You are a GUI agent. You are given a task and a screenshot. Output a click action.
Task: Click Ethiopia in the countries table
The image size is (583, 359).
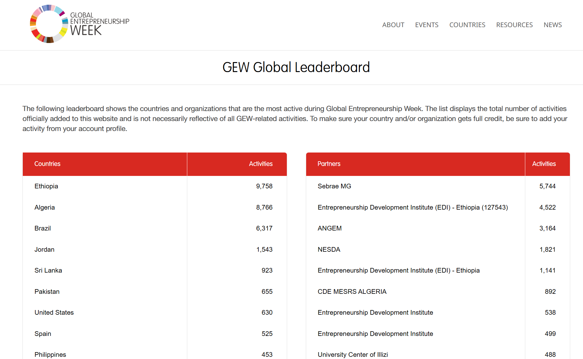(x=46, y=186)
